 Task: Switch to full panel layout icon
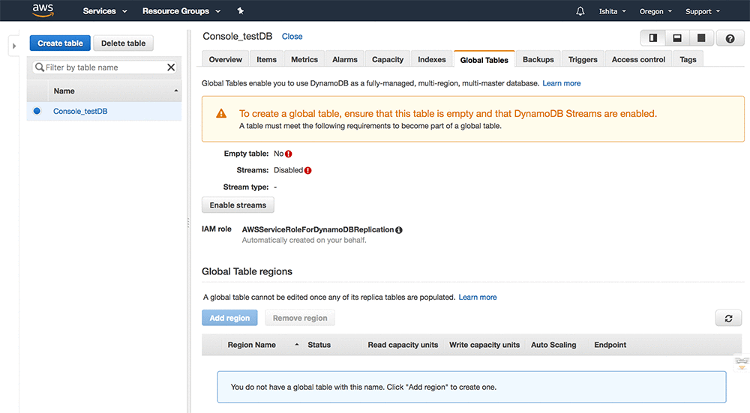click(701, 37)
